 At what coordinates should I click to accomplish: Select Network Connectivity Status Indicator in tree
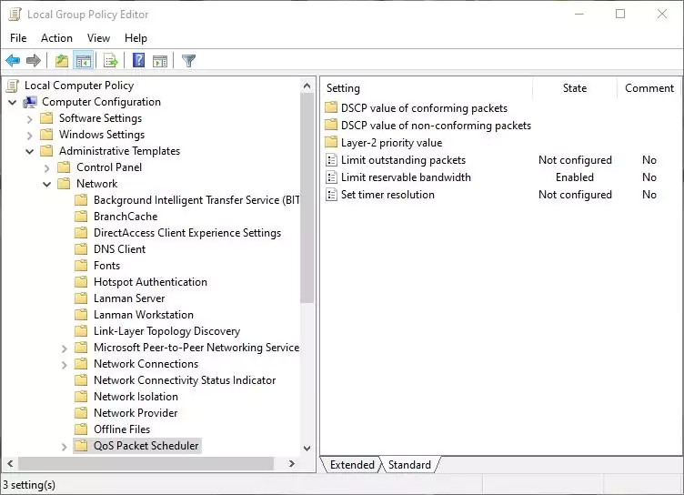point(185,380)
